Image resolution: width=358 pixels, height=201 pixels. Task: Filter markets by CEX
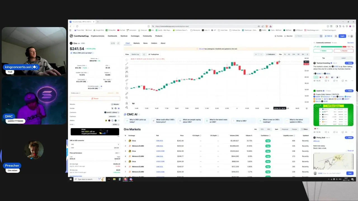262,129
